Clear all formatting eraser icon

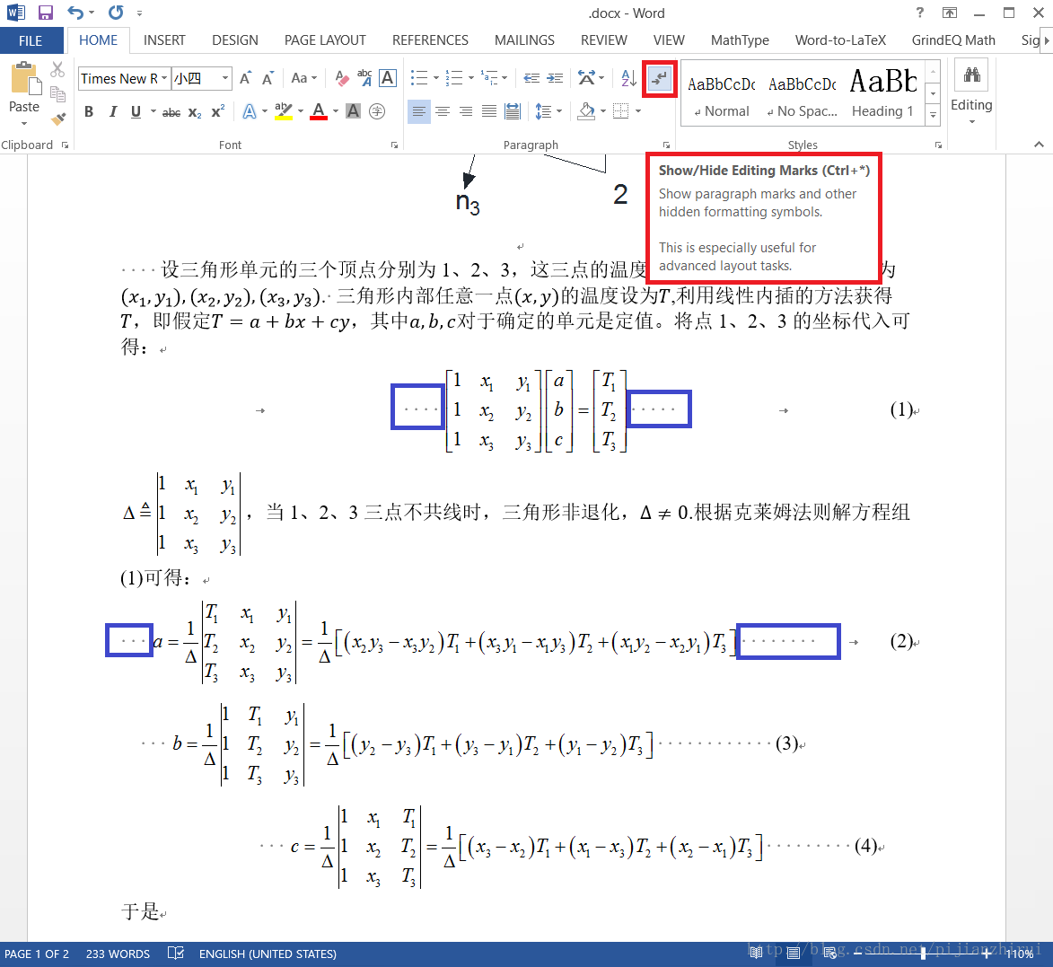pos(342,79)
